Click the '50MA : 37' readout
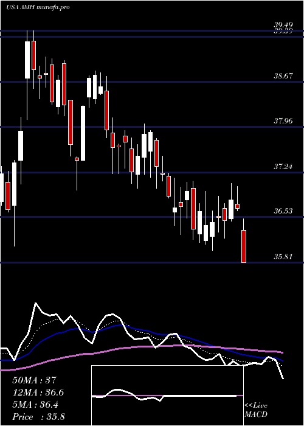 point(35,380)
